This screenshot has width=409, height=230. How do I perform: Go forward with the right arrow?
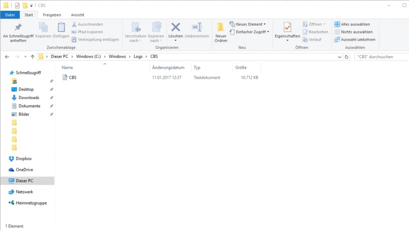coord(17,57)
